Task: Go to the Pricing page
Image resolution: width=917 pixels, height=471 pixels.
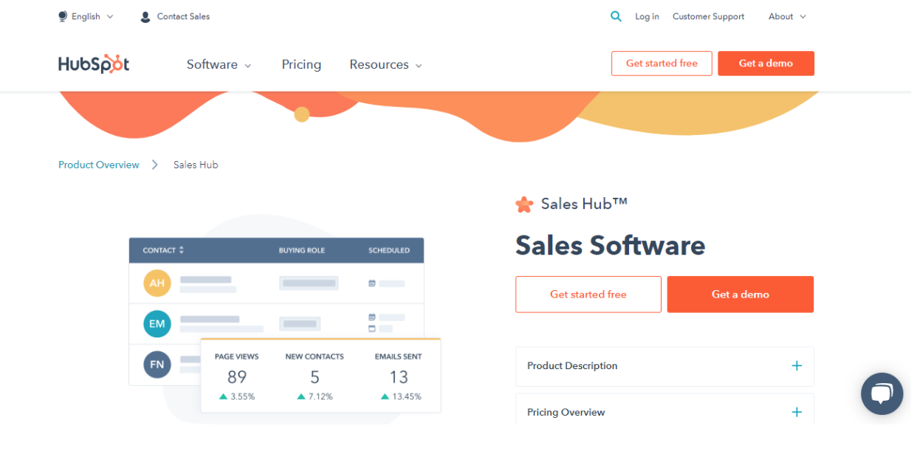Action: pos(301,64)
